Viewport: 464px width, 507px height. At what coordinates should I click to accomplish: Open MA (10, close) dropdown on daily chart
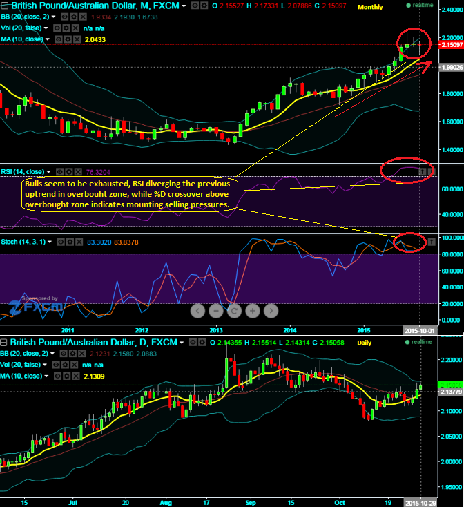(46, 376)
